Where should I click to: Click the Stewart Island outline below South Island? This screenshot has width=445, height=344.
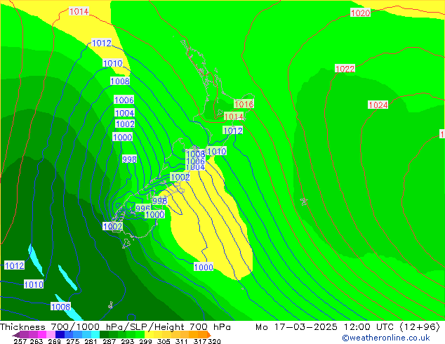pyautogui.click(x=126, y=244)
